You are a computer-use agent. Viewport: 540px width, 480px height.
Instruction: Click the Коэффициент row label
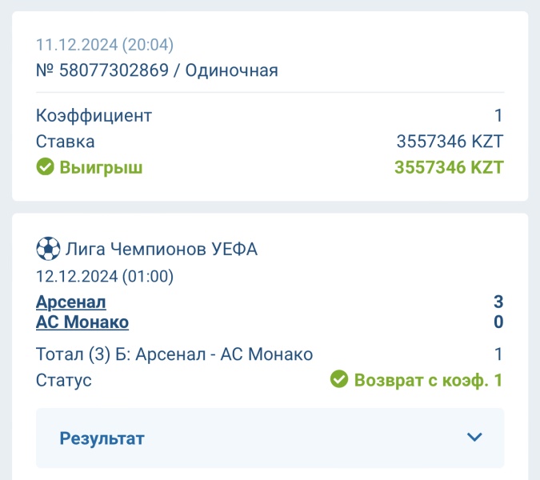pos(94,115)
